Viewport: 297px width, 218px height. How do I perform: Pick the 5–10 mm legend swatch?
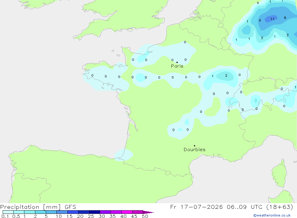point(51,212)
